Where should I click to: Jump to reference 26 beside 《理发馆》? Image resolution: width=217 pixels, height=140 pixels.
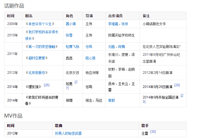coord(47,85)
